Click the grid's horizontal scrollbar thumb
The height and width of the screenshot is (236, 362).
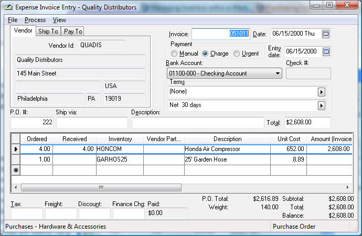click(x=101, y=187)
